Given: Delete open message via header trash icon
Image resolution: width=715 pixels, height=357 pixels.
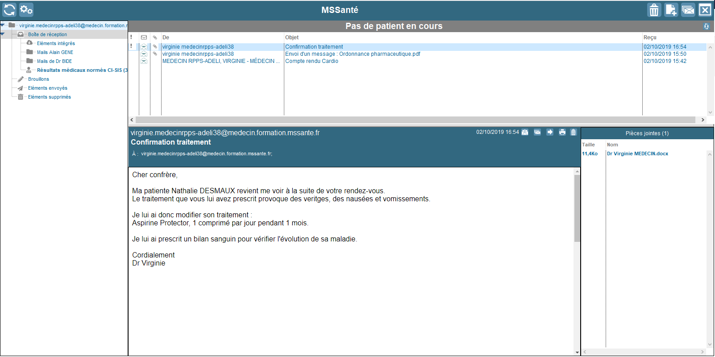Looking at the screenshot, I should [574, 132].
